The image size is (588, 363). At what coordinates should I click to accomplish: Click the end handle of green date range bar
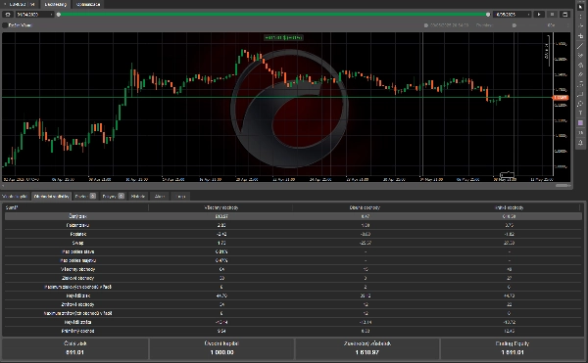(x=488, y=15)
